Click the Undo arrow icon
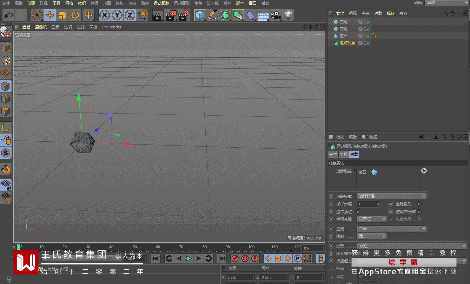Screen dimensions: 470x284 click(8, 15)
